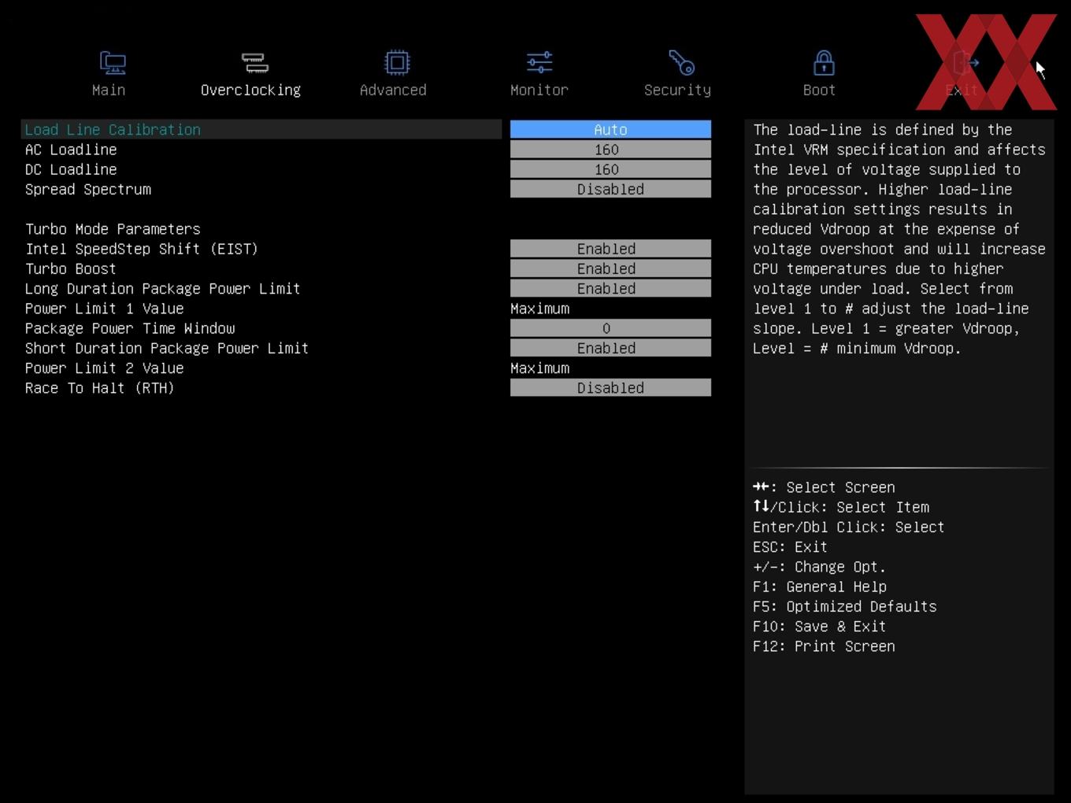Select the Spread Spectrum label
Image resolution: width=1071 pixels, height=803 pixels.
click(x=88, y=189)
